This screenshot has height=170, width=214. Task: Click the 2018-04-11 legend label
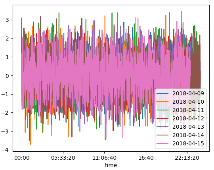tap(188, 110)
